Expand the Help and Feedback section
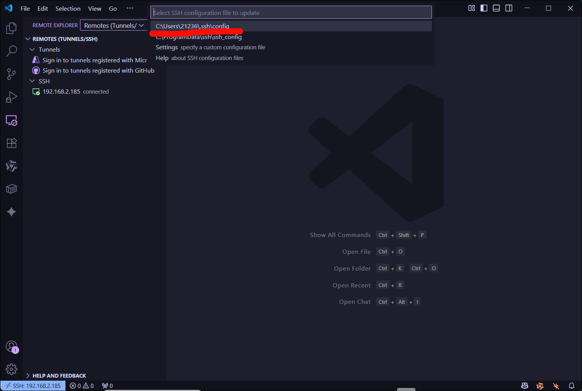Viewport: 582px width, 391px height. [28, 376]
